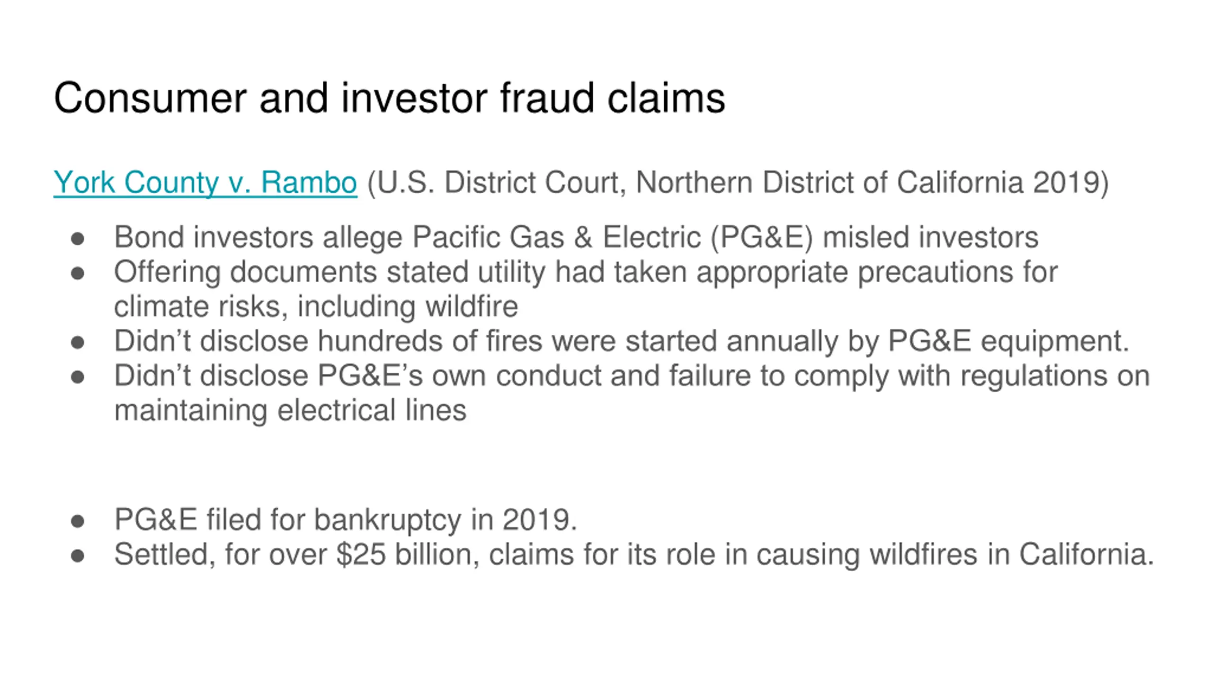
Task: Open the York County v. Rambo link
Action: [205, 182]
